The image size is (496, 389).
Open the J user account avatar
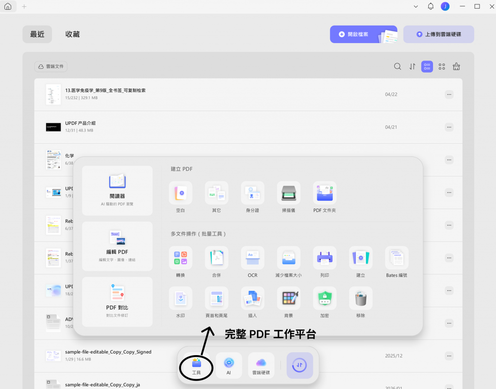(445, 6)
